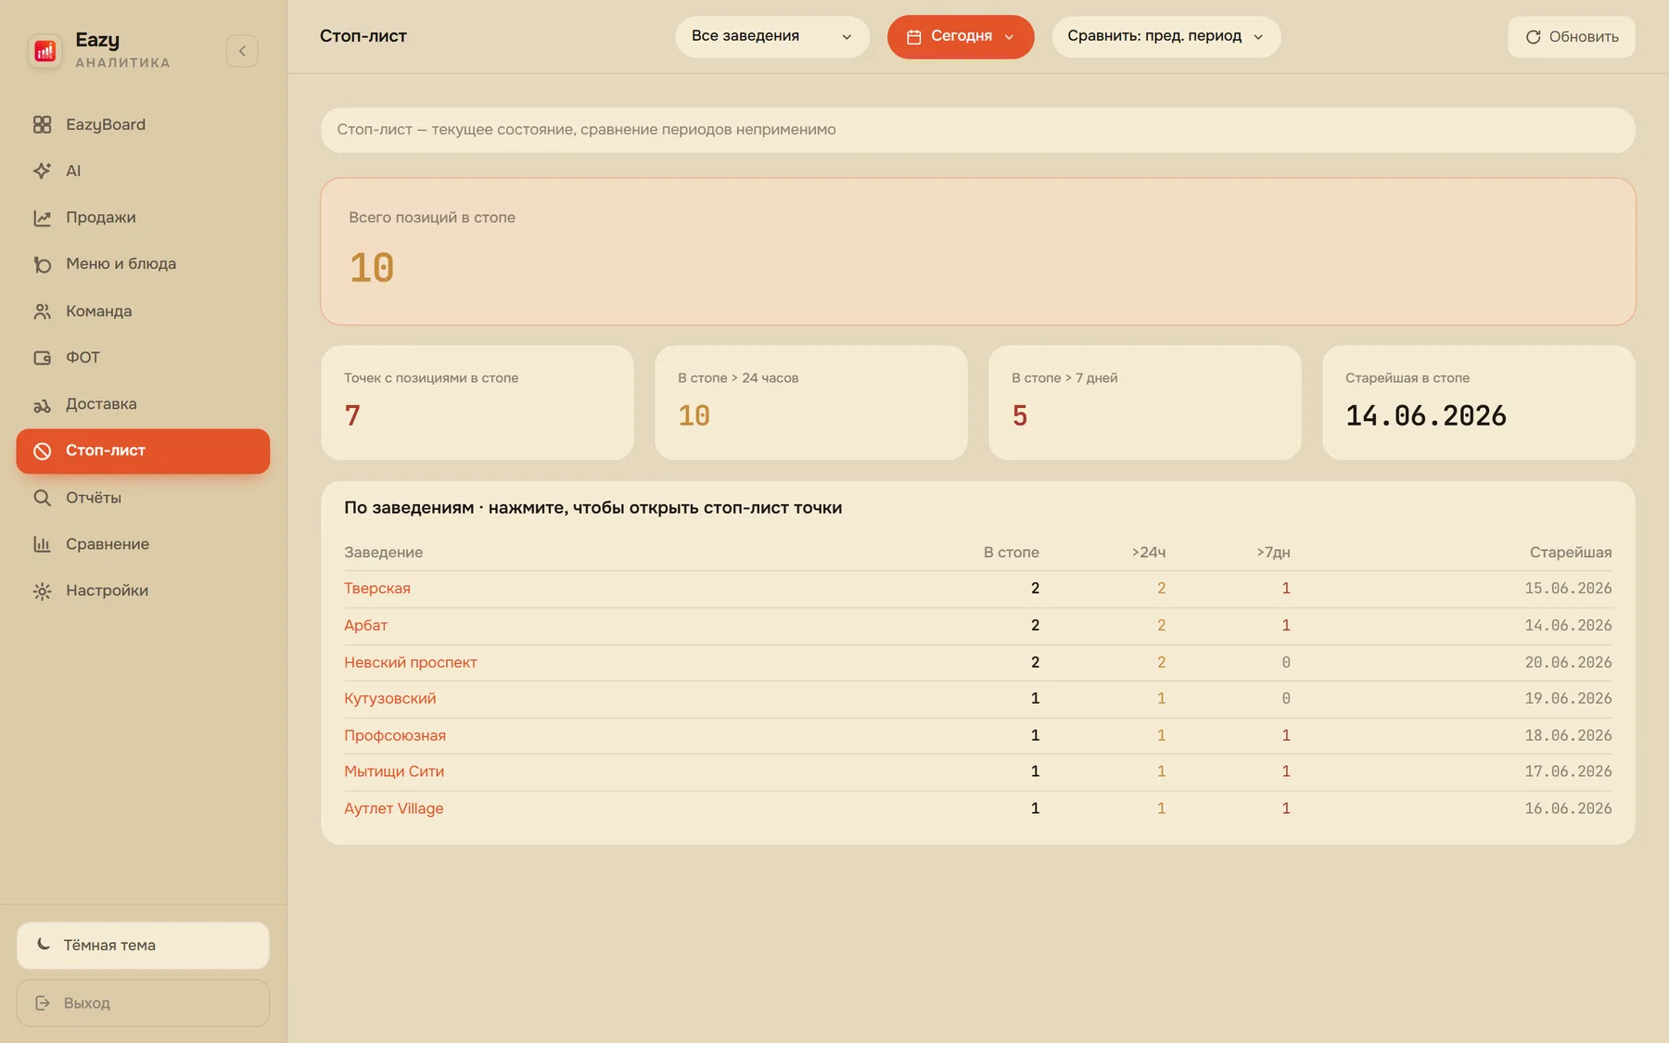This screenshot has height=1043, width=1669.
Task: Click the ФОТ wallet icon
Action: coord(42,358)
